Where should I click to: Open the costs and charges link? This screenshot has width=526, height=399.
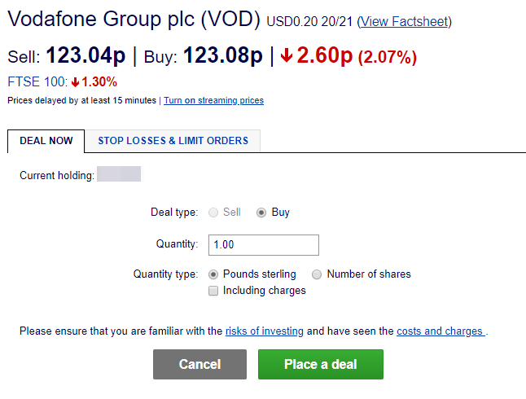tap(440, 331)
